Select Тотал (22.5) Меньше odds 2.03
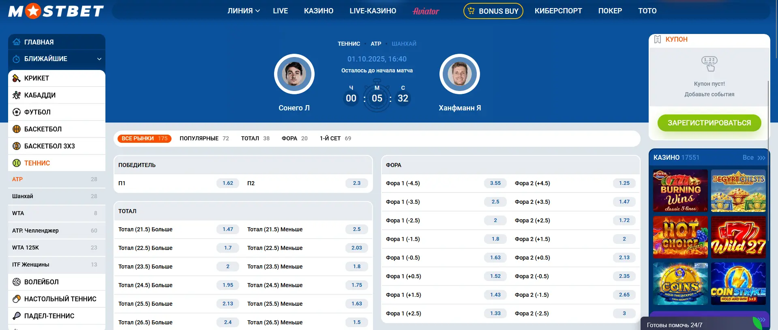The image size is (778, 330). [x=357, y=248]
